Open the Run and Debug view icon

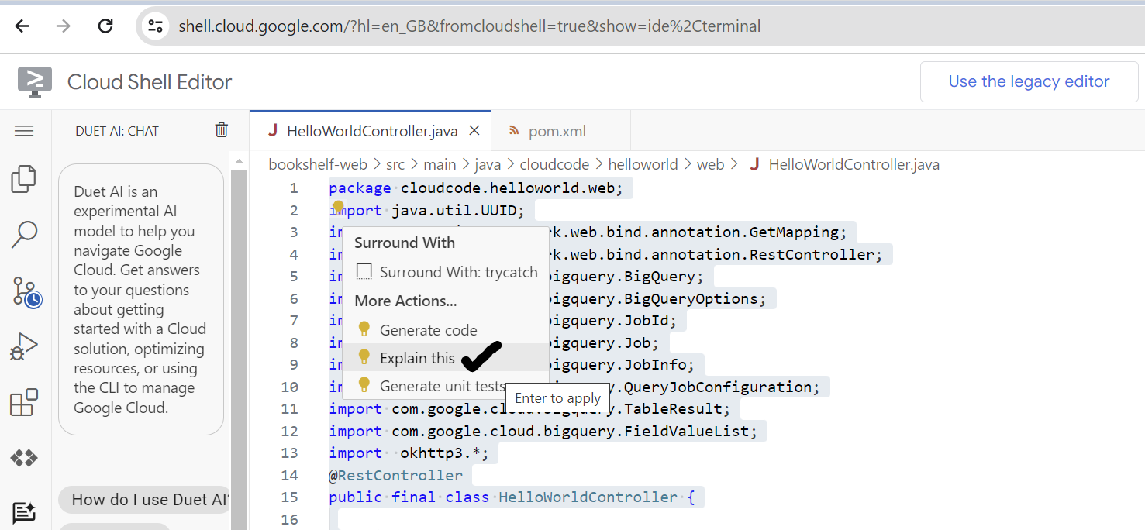point(24,347)
